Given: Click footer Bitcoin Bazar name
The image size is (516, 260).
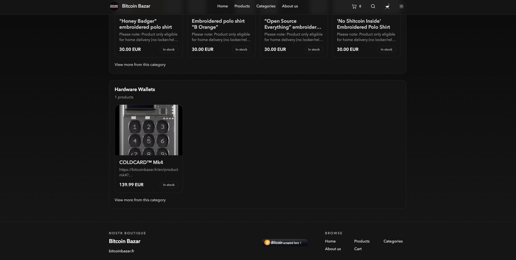Looking at the screenshot, I should tap(125, 241).
